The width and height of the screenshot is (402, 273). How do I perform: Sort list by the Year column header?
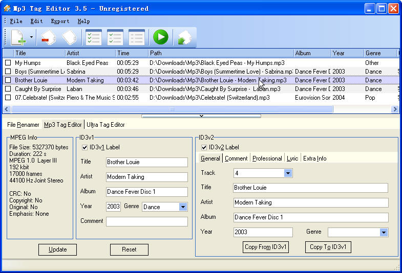point(347,53)
